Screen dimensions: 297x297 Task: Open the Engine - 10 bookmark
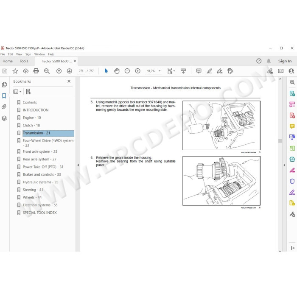tap(32, 118)
